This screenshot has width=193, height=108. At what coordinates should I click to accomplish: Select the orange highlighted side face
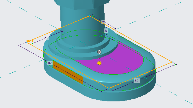[x=68, y=72]
